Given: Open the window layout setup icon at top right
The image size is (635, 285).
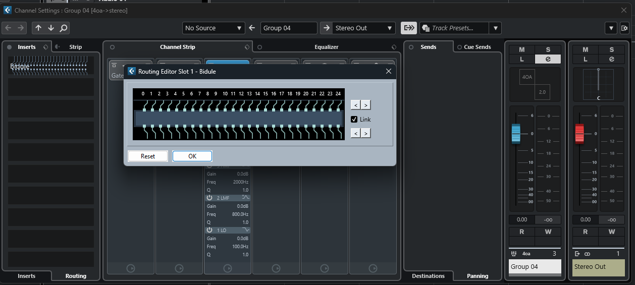Looking at the screenshot, I should 625,28.
